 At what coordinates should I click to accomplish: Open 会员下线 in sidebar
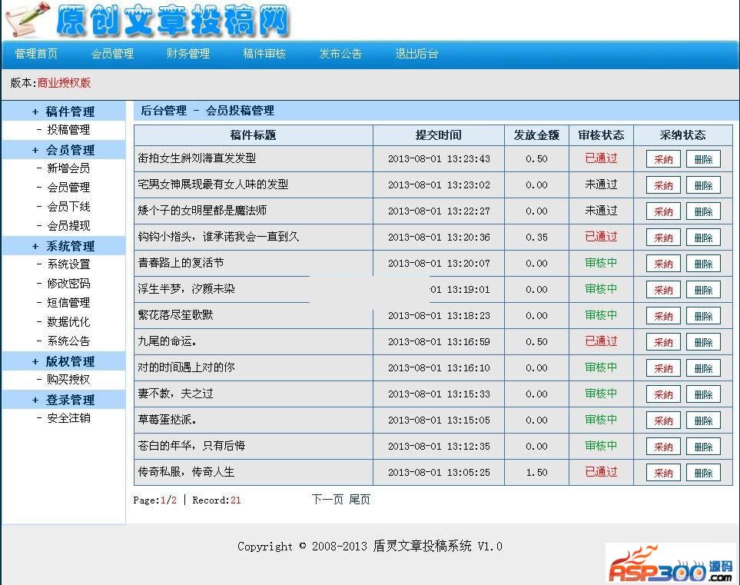coord(68,206)
